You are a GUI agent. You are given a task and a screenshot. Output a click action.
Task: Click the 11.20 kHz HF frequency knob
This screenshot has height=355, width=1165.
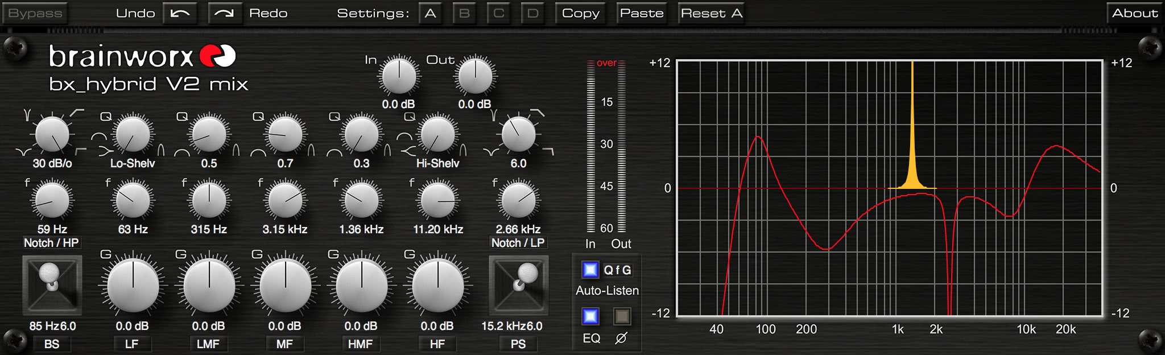[437, 200]
